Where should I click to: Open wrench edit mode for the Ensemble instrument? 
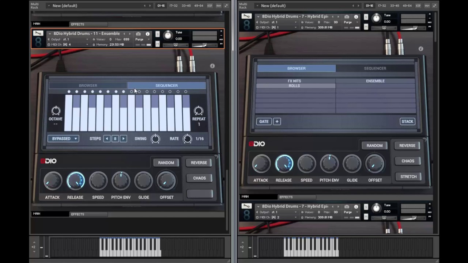[x=38, y=33]
